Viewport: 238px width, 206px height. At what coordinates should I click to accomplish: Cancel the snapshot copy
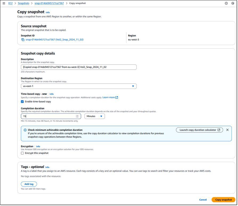[x=203, y=200]
